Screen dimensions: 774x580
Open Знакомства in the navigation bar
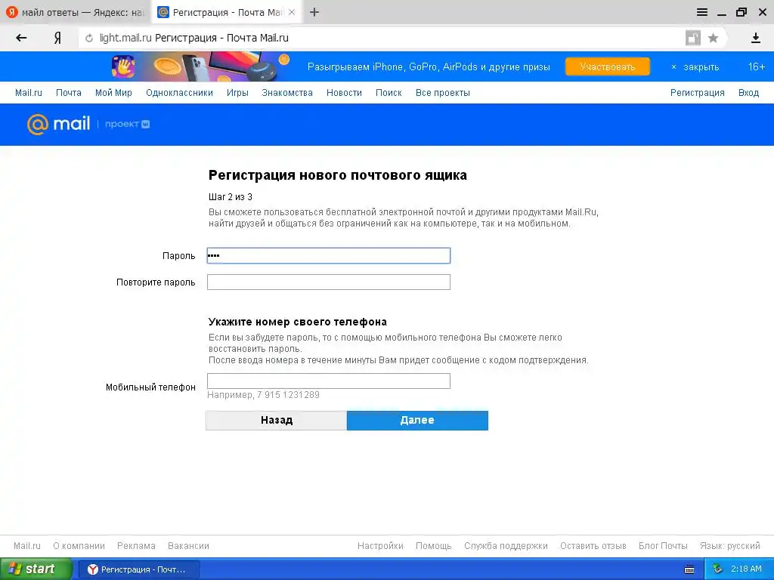point(287,93)
